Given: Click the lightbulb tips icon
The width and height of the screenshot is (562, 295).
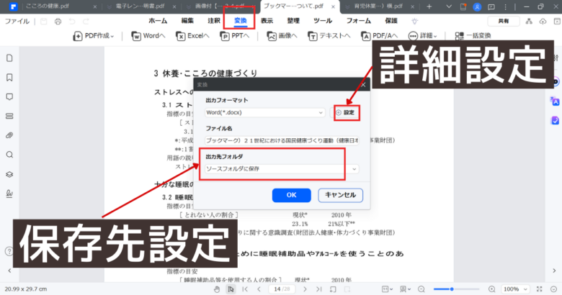Looking at the screenshot, I should click(415, 21).
